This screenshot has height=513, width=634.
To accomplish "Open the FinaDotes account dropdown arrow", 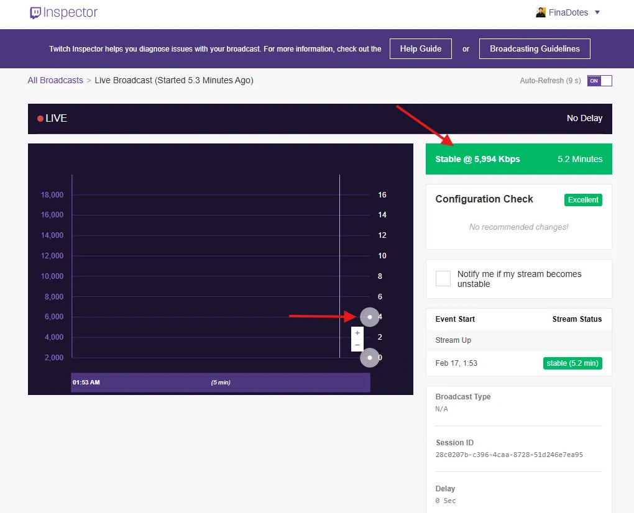I will (x=597, y=12).
